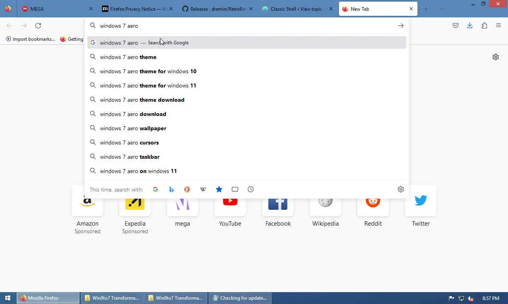
Task: Select 'windows 7 aero — Search with Google'
Action: coord(247,42)
